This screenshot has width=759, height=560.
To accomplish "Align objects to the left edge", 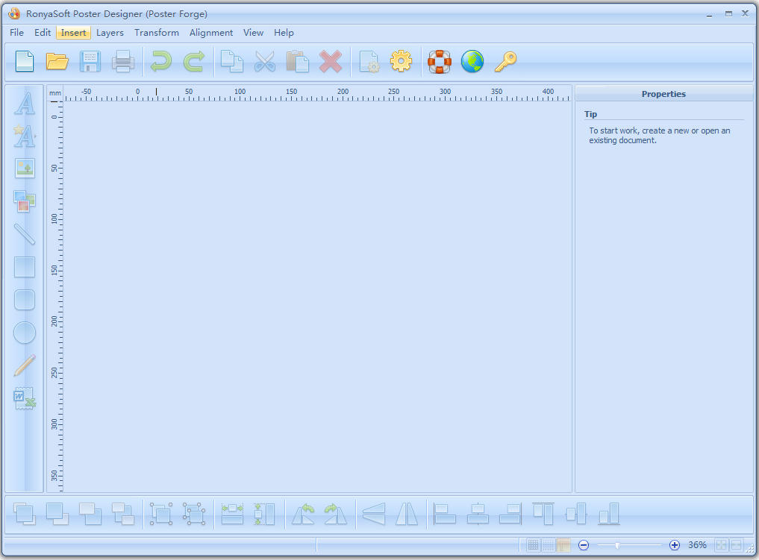I will (x=445, y=514).
